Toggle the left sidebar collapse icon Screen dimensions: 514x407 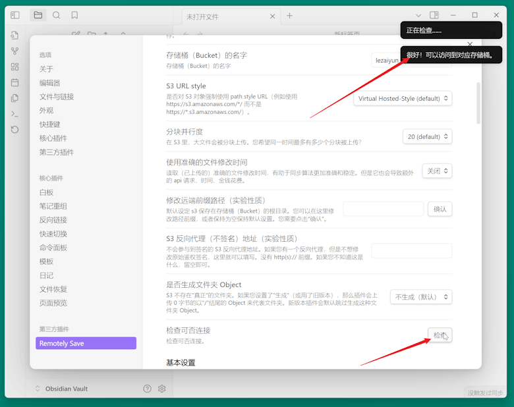(x=15, y=15)
